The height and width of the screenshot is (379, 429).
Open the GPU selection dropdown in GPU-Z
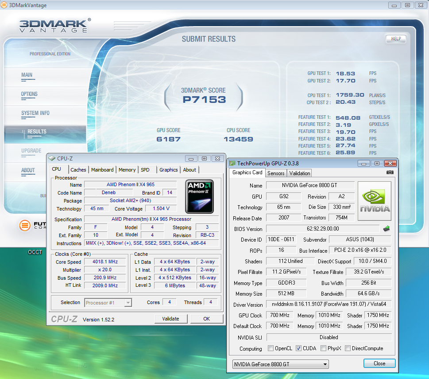pos(280,364)
